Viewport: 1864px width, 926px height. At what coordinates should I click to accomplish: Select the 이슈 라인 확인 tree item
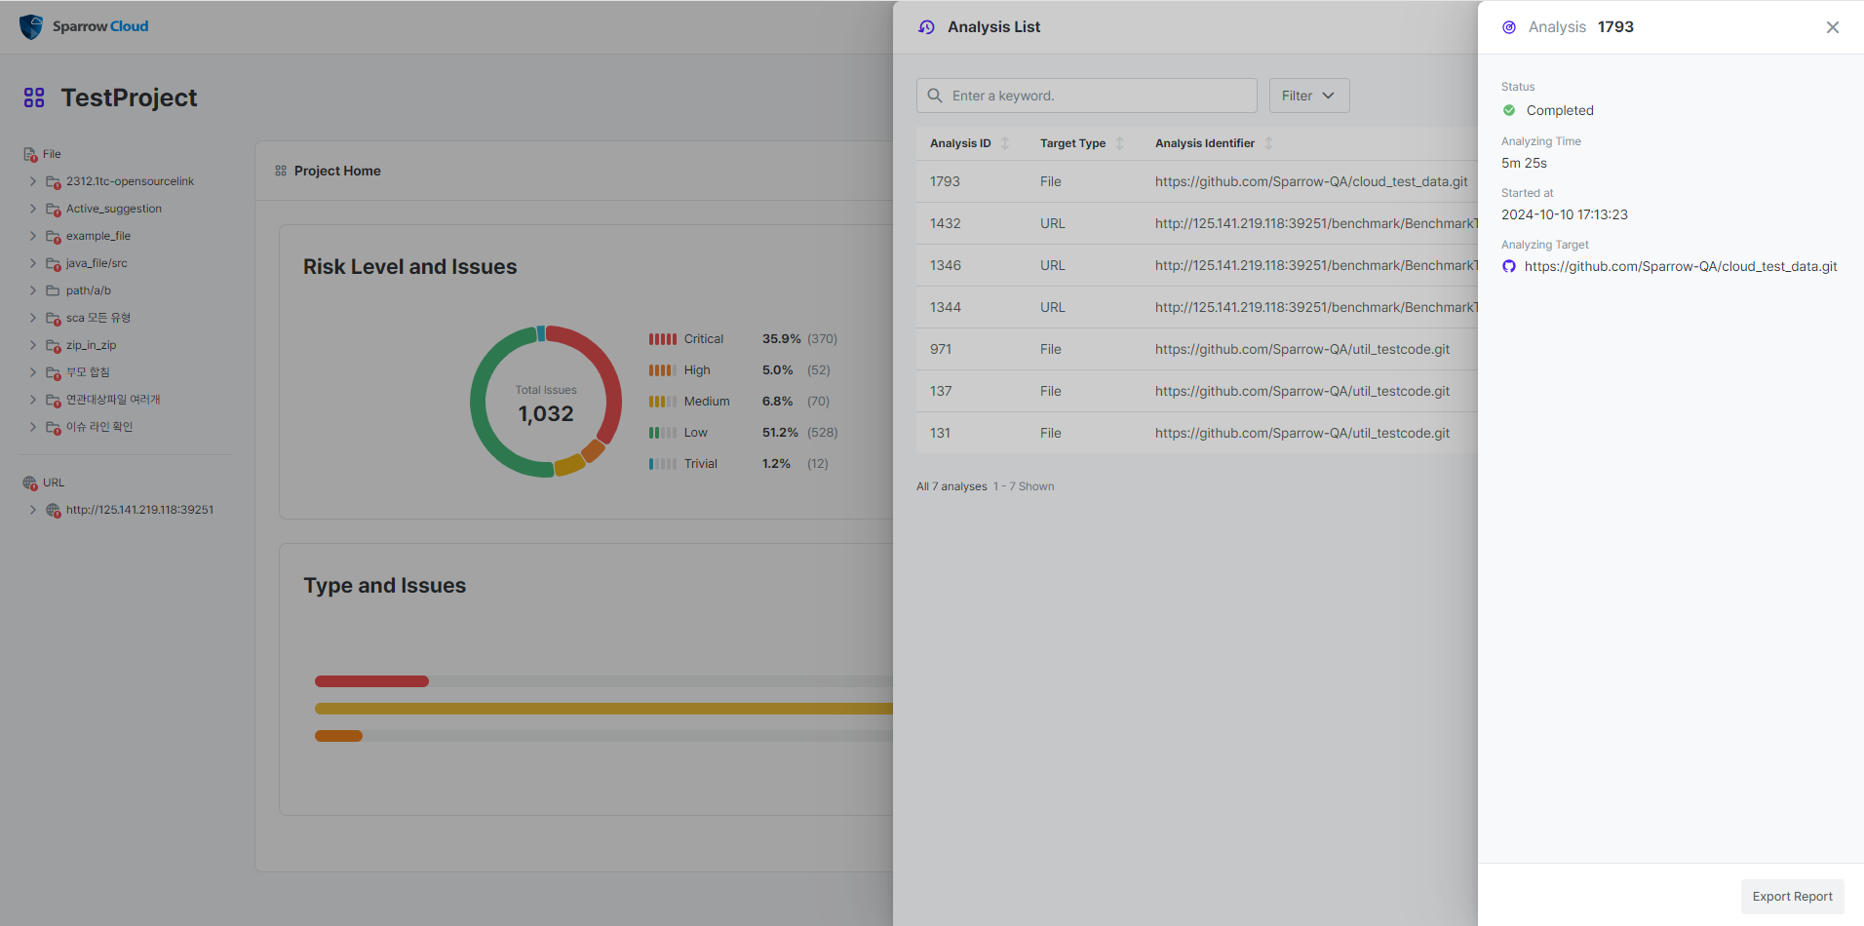(99, 427)
